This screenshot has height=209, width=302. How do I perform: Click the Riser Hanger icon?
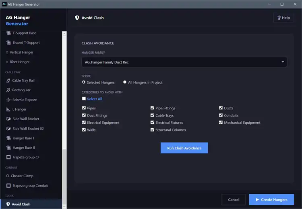coord(7,62)
